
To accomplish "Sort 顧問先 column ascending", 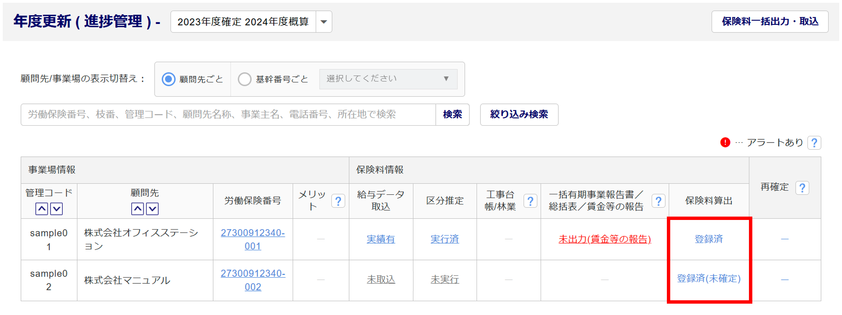I will tap(138, 209).
